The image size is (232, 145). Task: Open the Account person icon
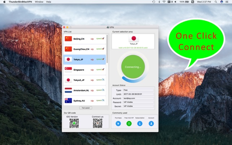pos(151,123)
